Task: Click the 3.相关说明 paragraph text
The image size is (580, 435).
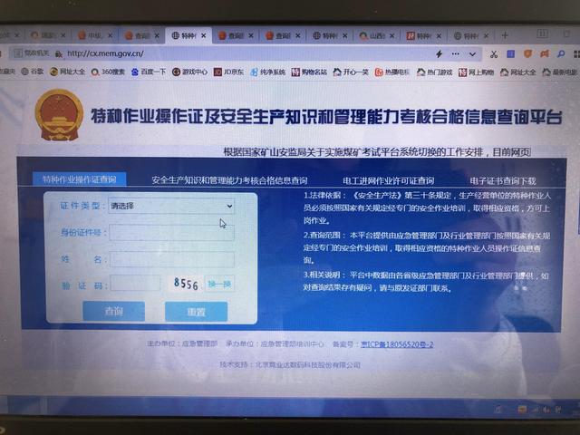Action: pyautogui.click(x=426, y=282)
